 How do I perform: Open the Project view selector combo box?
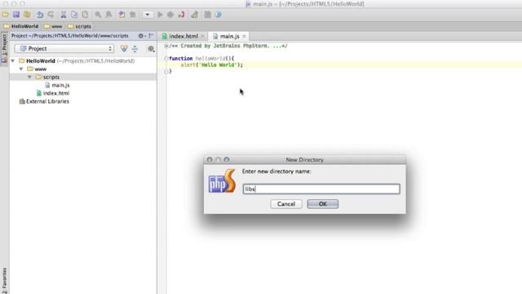[x=64, y=49]
